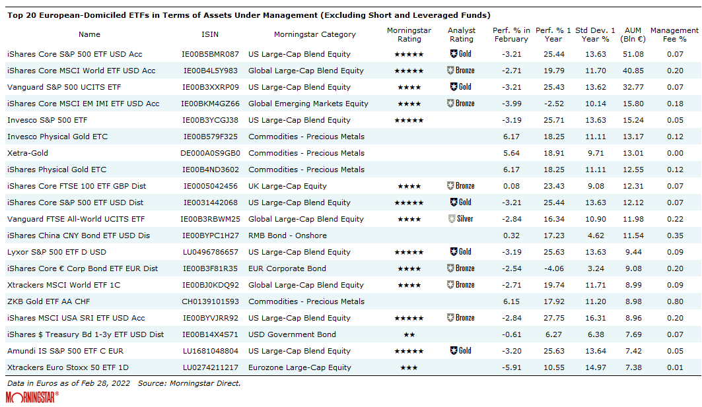Click Bronze badge for iShares Core MSCI World ETF
702x407 pixels.
tap(461, 71)
